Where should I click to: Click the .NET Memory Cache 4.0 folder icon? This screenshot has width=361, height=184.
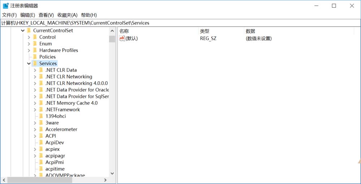(x=41, y=103)
